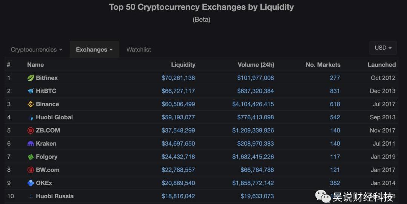Sort by Volume (24h) column header
This screenshot has height=204, width=407.
pos(256,65)
